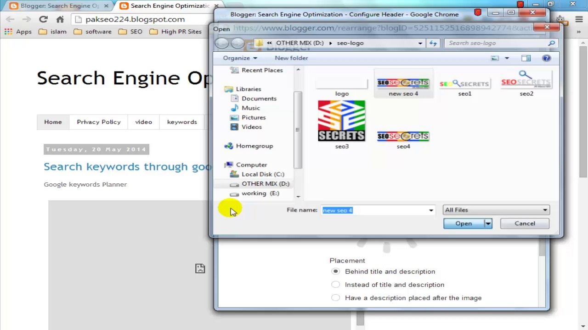588x330 pixels.
Task: Click the dialog Forward navigation button
Action: 237,43
